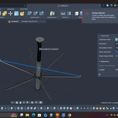The width and height of the screenshot is (118, 118).
Task: Select the Pan hand navigation tool
Action: click(20, 103)
